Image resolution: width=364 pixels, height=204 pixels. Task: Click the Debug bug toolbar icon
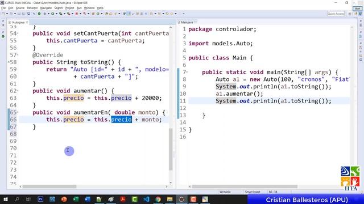(44, 14)
